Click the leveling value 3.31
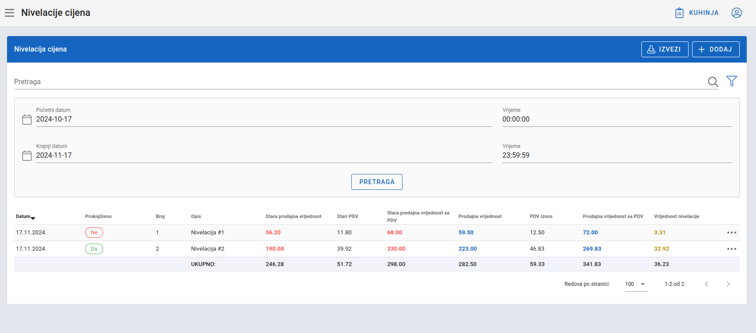The height and width of the screenshot is (333, 756). [660, 233]
